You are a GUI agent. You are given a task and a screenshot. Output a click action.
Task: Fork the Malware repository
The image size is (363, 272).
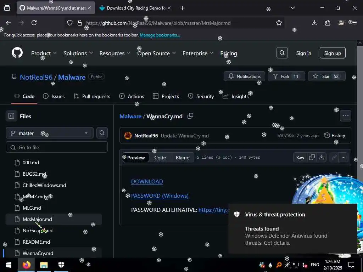tap(286, 76)
